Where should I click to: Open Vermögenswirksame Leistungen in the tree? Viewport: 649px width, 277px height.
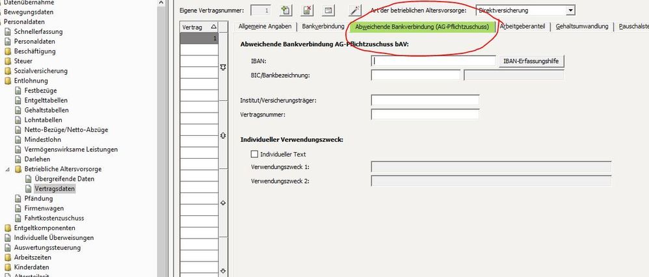click(x=71, y=150)
